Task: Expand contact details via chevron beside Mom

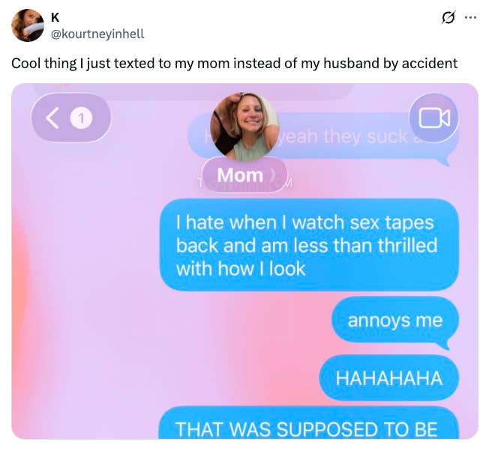Action: pos(273,175)
